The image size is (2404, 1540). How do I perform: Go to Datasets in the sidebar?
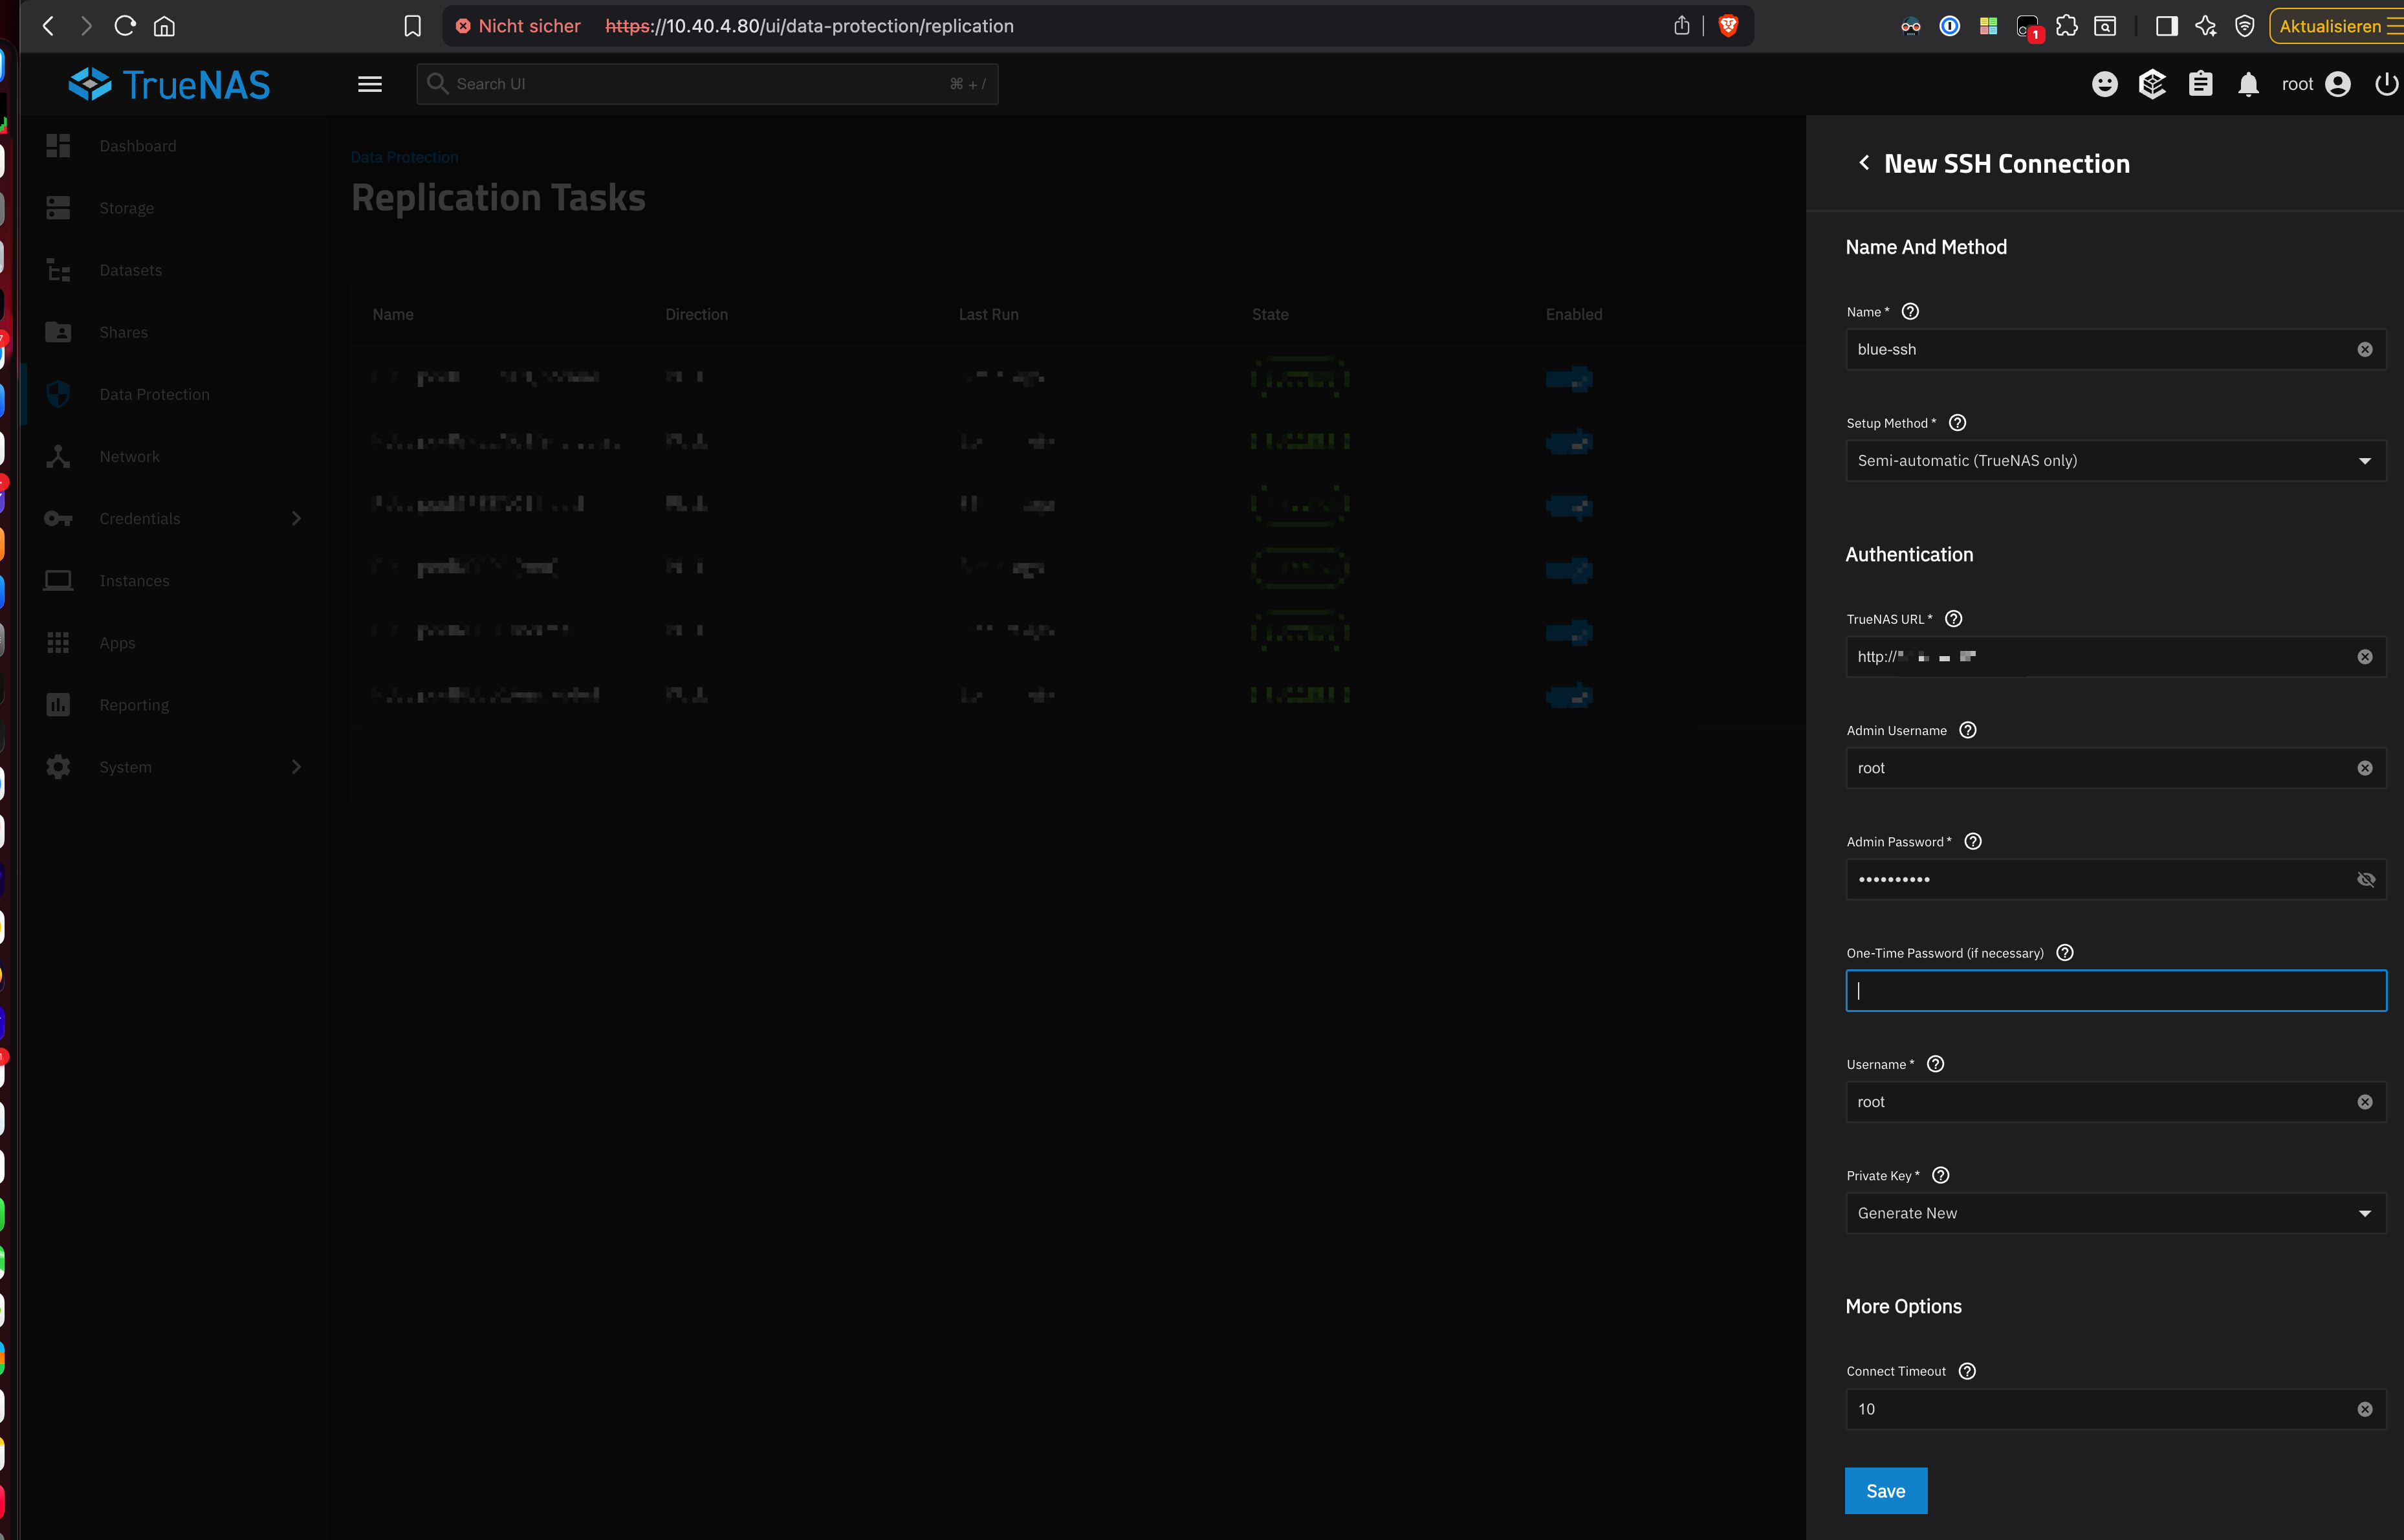[x=130, y=270]
